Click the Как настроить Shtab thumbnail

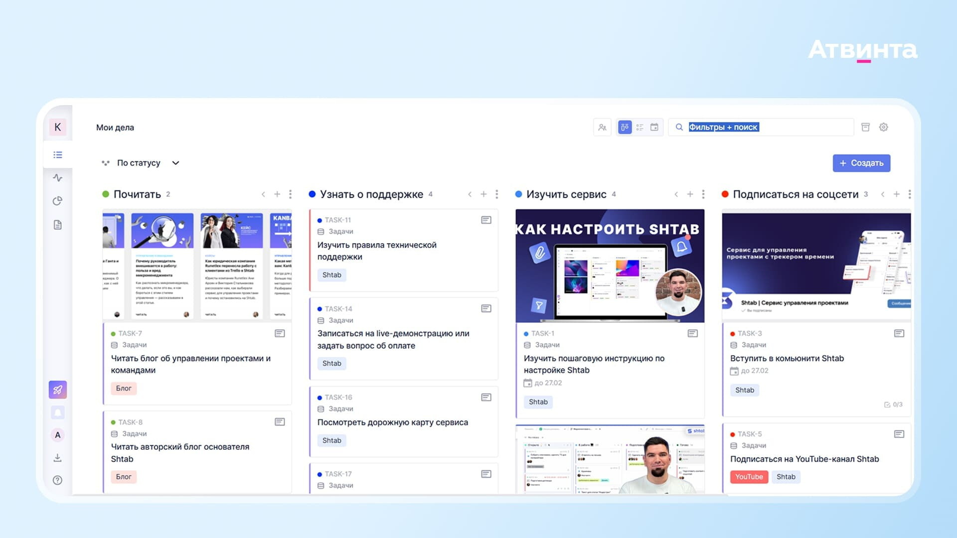[610, 266]
